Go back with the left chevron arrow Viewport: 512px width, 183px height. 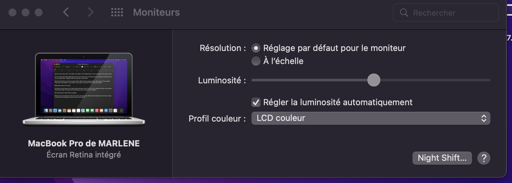pyautogui.click(x=66, y=12)
